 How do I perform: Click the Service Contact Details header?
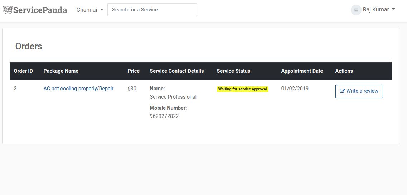(x=176, y=71)
